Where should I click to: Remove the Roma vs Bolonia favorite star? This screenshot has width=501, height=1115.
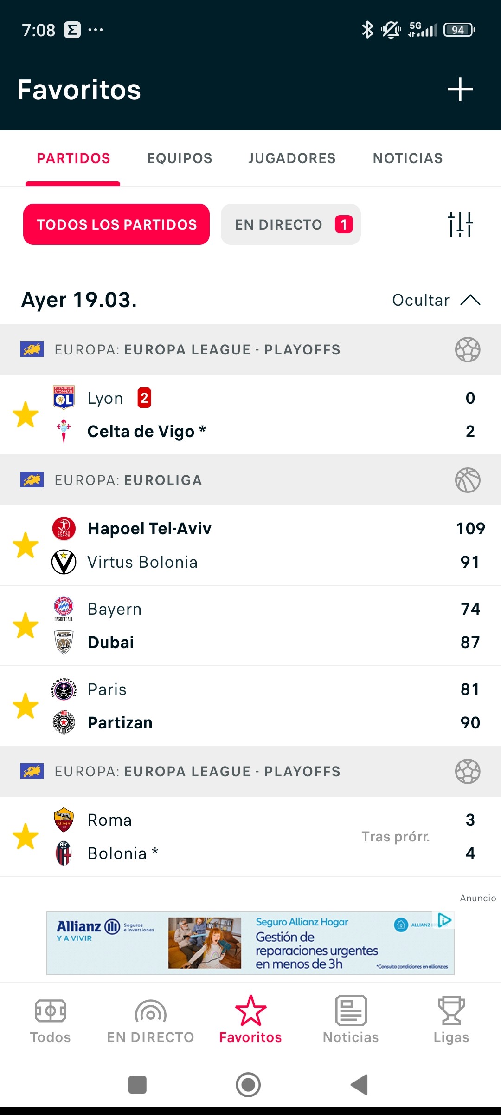tap(26, 836)
